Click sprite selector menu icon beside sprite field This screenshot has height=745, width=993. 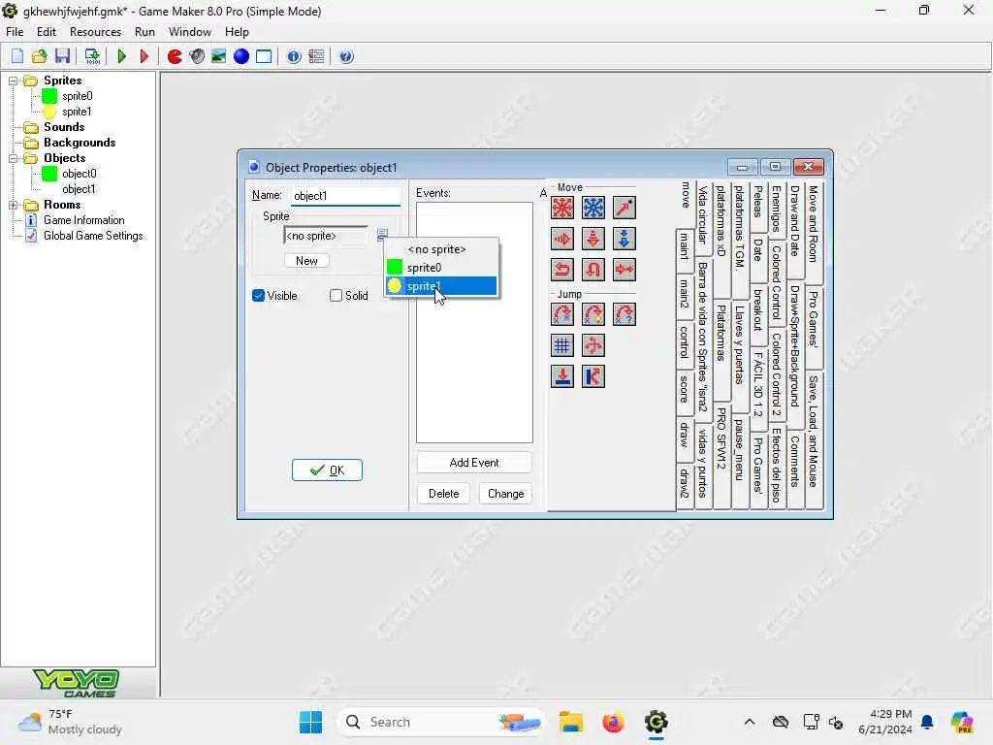click(381, 235)
